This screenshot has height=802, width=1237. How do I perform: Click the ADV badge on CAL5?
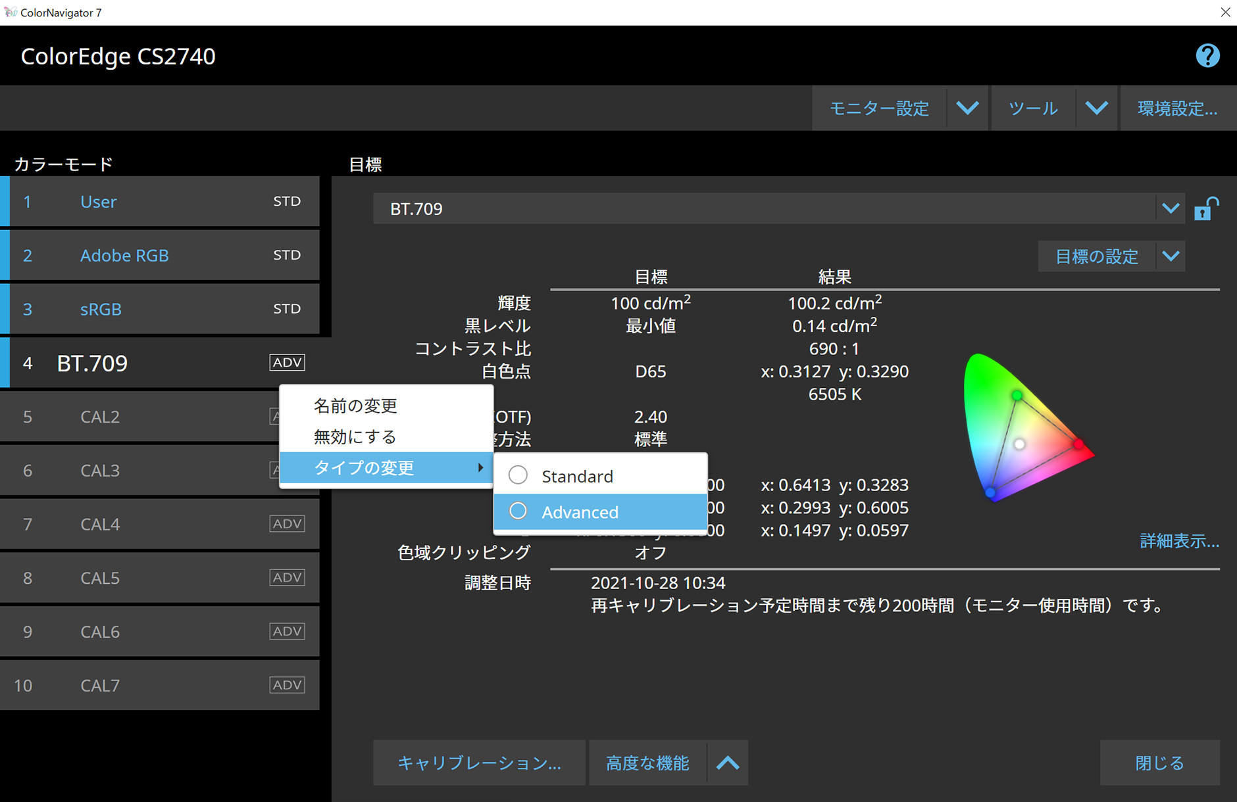pyautogui.click(x=288, y=578)
